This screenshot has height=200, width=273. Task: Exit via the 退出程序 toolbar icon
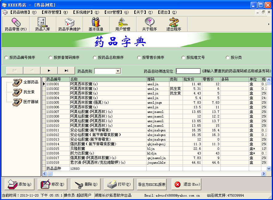[174, 24]
